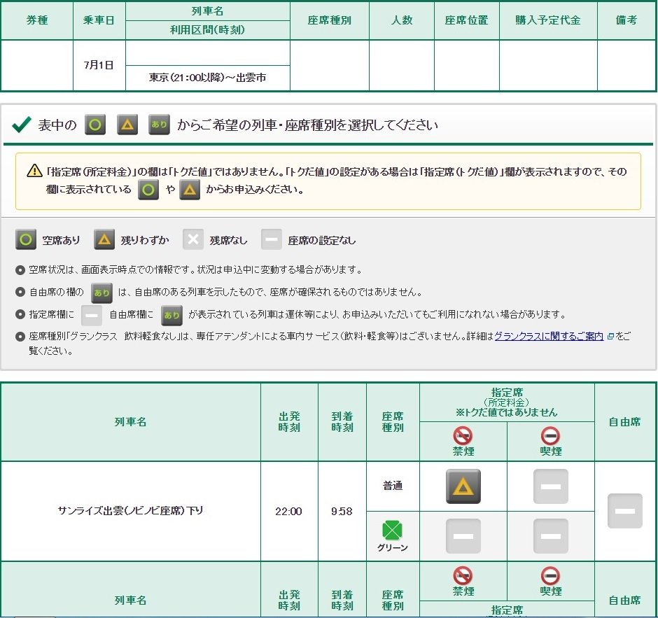Click the 人数 column header
Viewport: 658px width, 618px height.
(x=402, y=20)
